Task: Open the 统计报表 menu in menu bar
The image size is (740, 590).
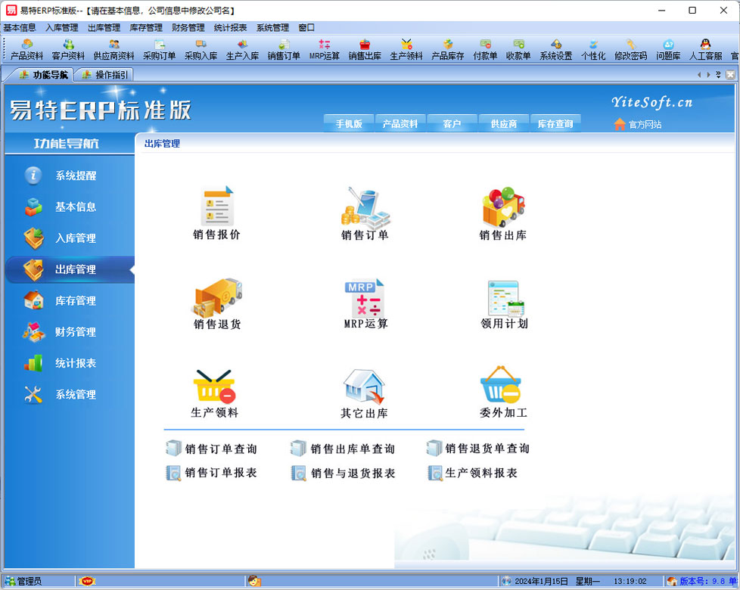Action: pyautogui.click(x=230, y=28)
